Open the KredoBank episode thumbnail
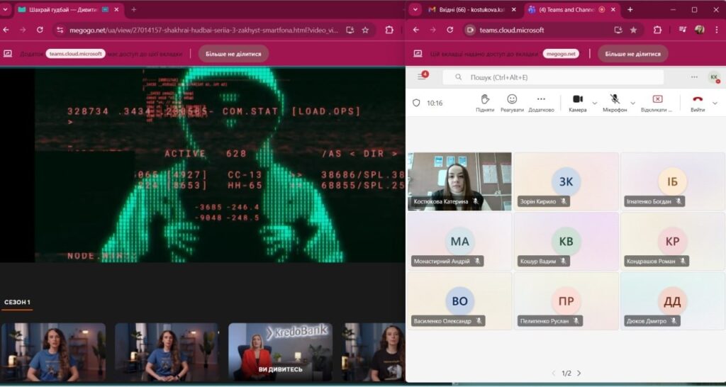The width and height of the screenshot is (726, 387). [280, 352]
